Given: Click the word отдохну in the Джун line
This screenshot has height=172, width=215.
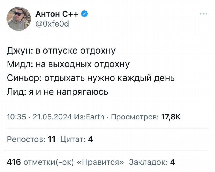Looking at the screenshot, I should 98,51.
